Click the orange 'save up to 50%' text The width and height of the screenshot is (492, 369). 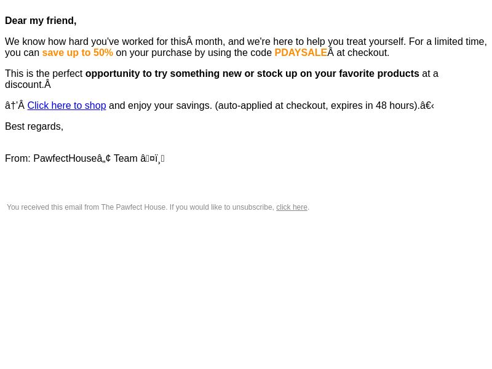pyautogui.click(x=77, y=53)
